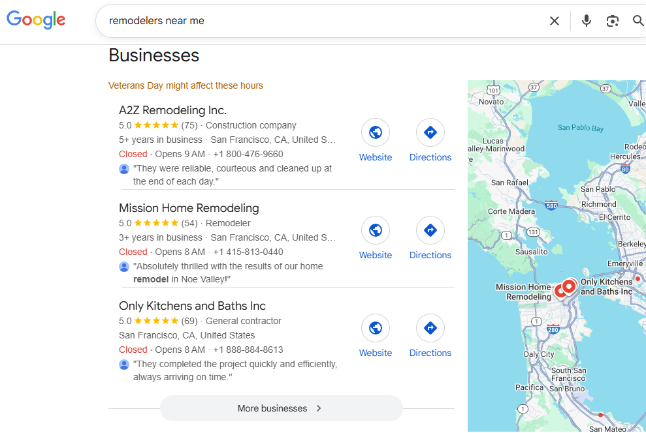Screen dimensions: 646x433
Task: Click the Google logo
Action: 36,20
